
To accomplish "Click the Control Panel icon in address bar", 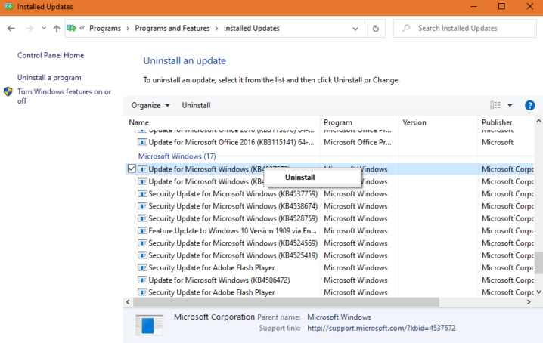I will tap(72, 29).
